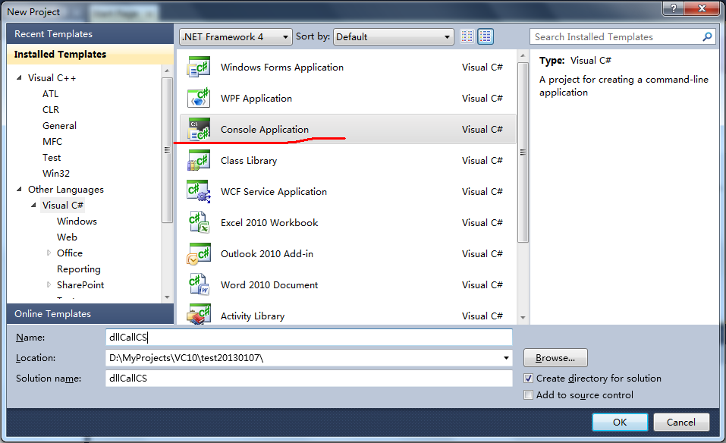Select the Class Library template icon
The height and width of the screenshot is (443, 726).
(x=199, y=160)
